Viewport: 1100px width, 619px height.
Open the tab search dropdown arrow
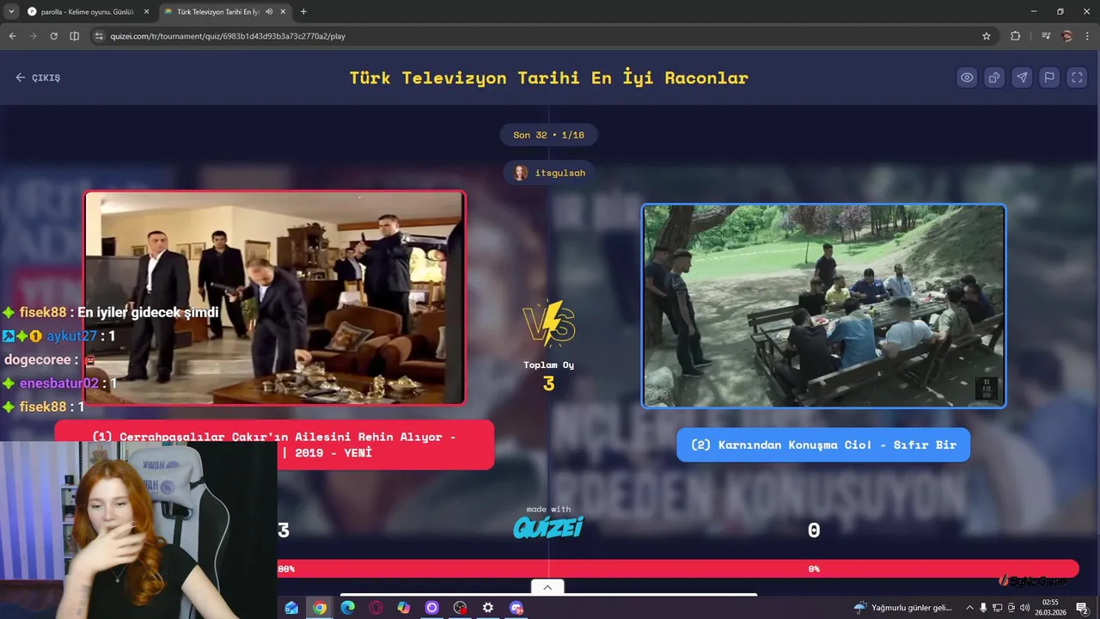[10, 11]
